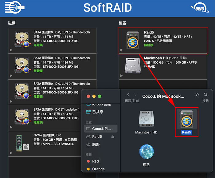Image resolution: width=215 pixels, height=178 pixels.
Task: Click the Raid5 label under Finder icon
Action: point(186,132)
